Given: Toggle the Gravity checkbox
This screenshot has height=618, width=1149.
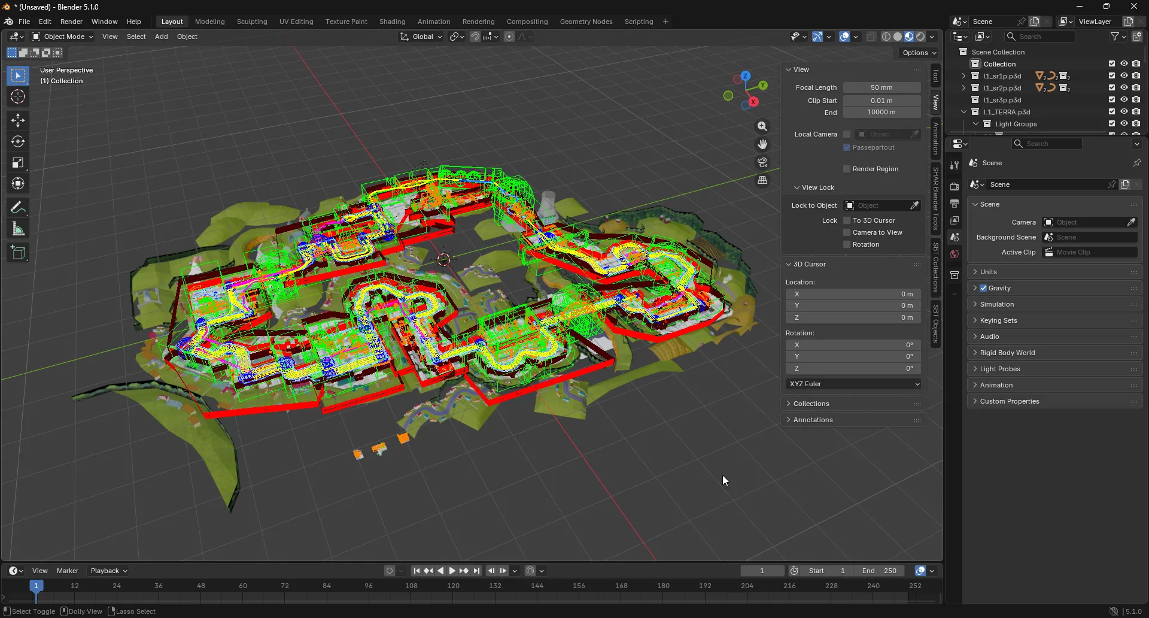Looking at the screenshot, I should 983,288.
